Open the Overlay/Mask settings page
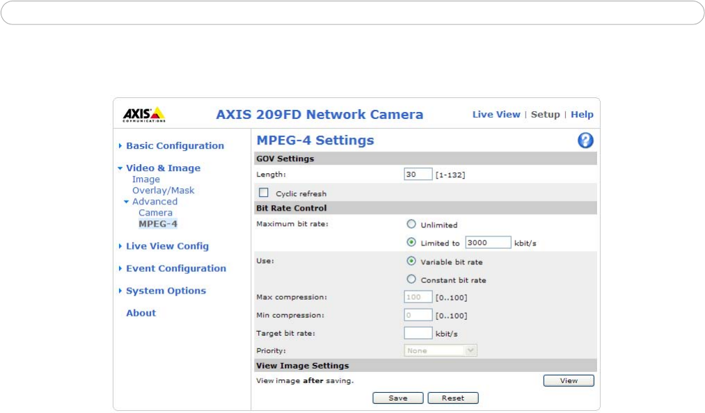This screenshot has height=413, width=705. click(163, 191)
